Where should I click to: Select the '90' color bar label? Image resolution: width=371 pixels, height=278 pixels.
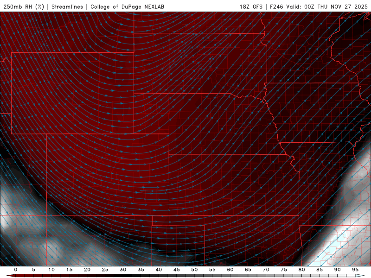(337, 270)
